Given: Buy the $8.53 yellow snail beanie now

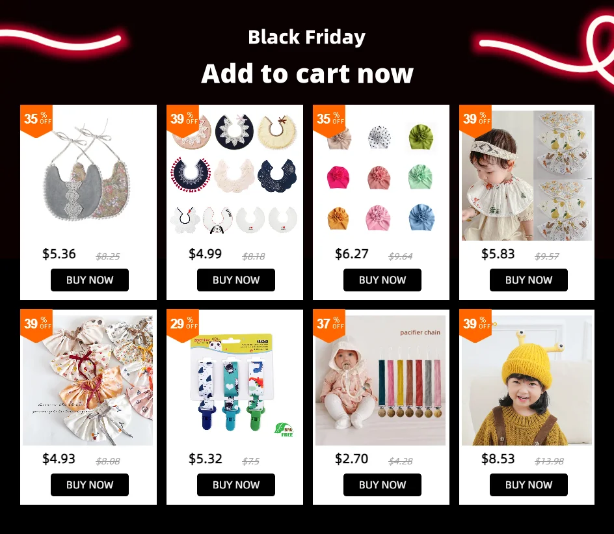Looking at the screenshot, I should pos(529,485).
